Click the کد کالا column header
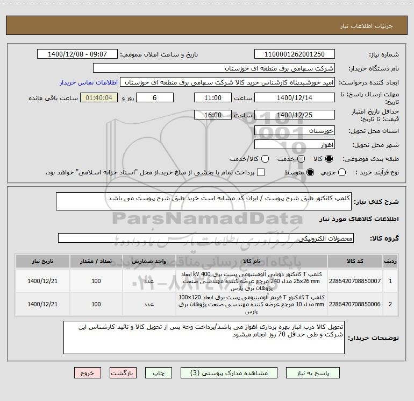 tap(355, 262)
